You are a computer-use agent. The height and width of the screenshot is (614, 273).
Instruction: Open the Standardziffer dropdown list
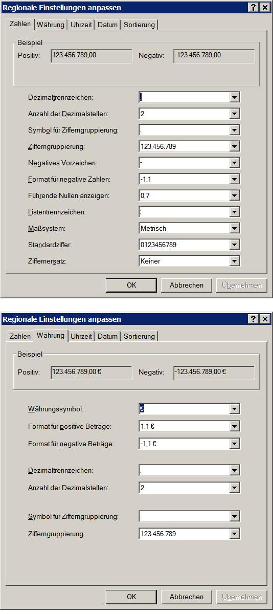tap(234, 245)
